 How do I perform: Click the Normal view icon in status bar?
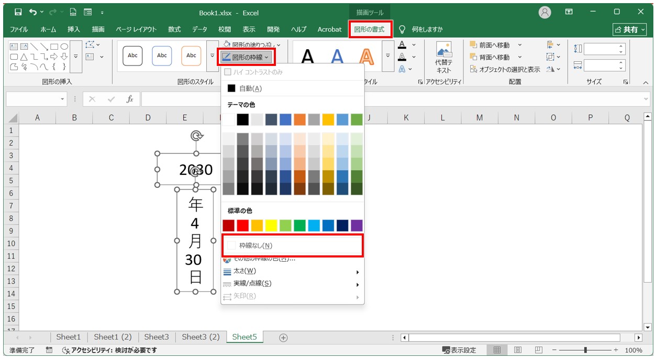click(497, 350)
